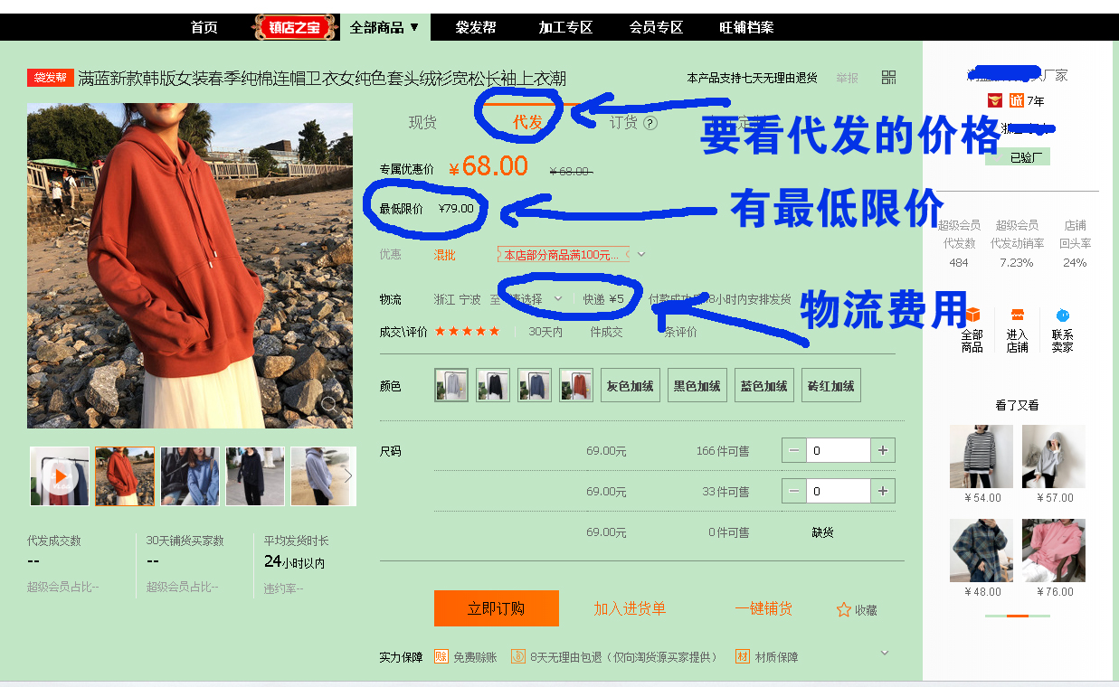The image size is (1119, 687).
Task: Expand the 本店部分商品满100元 coupon chevron
Action: [642, 254]
